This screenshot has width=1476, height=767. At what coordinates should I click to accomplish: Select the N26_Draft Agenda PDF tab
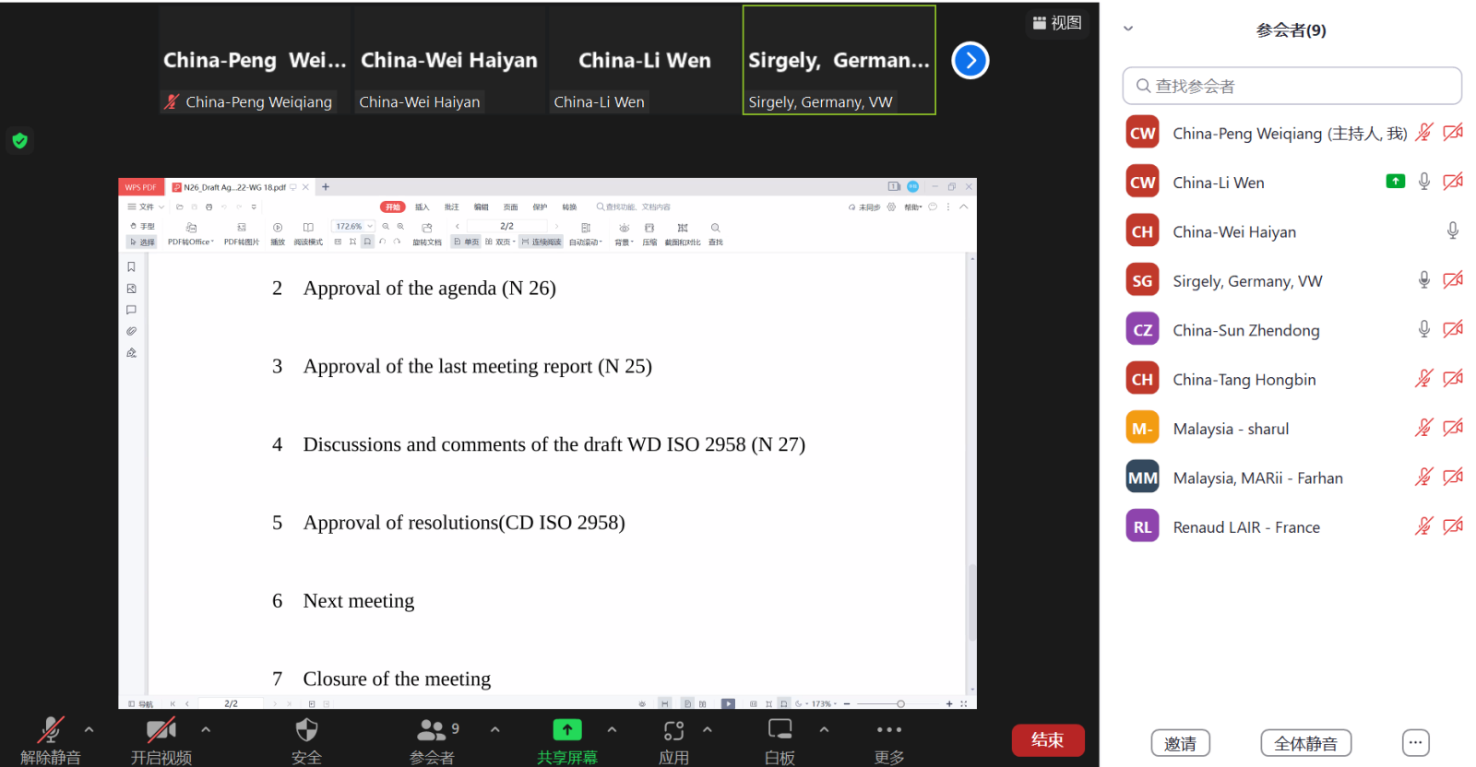click(x=234, y=187)
